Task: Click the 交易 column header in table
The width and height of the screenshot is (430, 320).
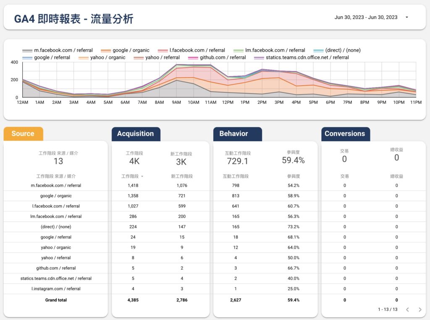Action: (x=345, y=176)
